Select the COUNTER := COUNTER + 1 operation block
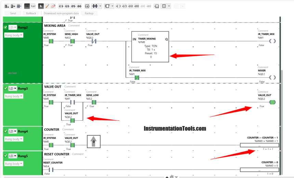 (x=259, y=145)
